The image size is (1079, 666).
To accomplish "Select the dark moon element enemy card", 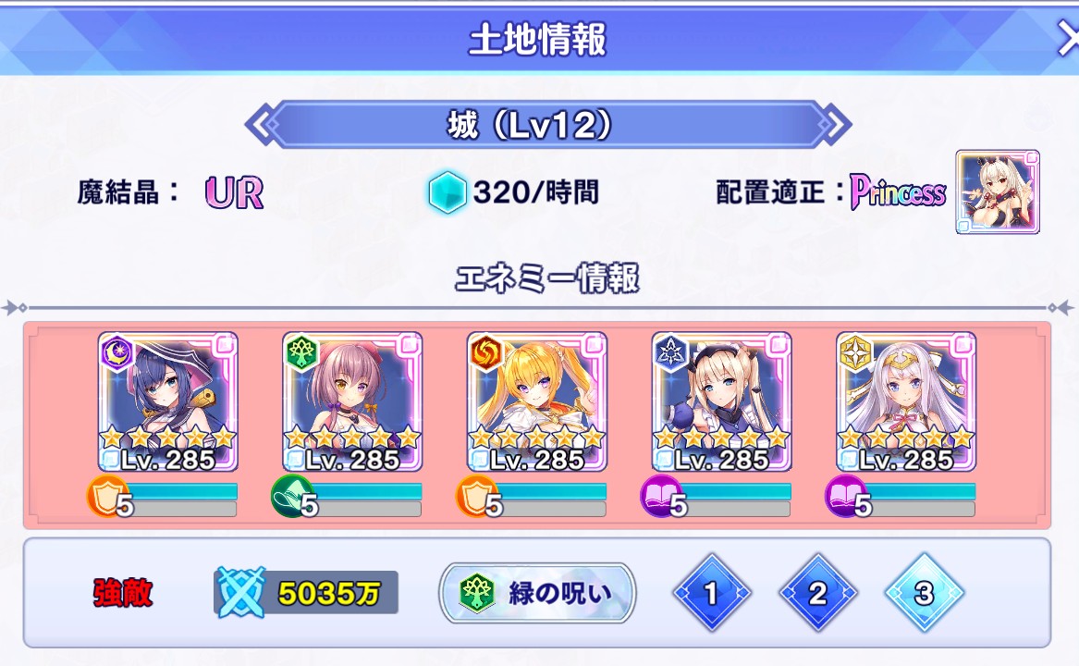I will (168, 401).
